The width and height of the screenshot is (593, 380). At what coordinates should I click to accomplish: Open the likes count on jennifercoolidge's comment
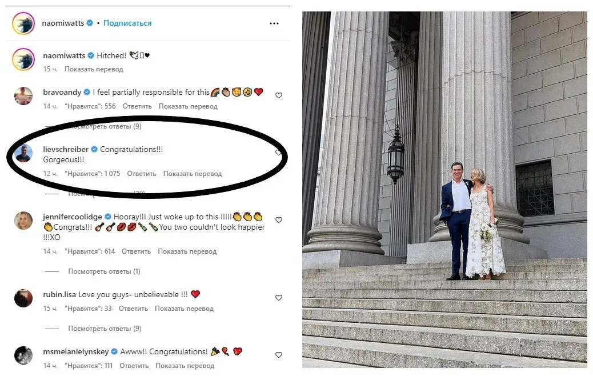(90, 251)
